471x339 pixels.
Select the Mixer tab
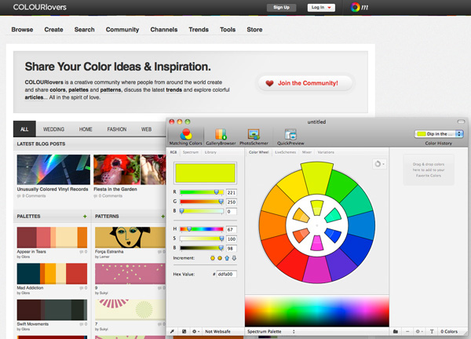(x=307, y=152)
